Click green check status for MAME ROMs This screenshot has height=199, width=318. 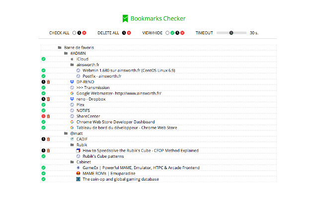(43, 174)
